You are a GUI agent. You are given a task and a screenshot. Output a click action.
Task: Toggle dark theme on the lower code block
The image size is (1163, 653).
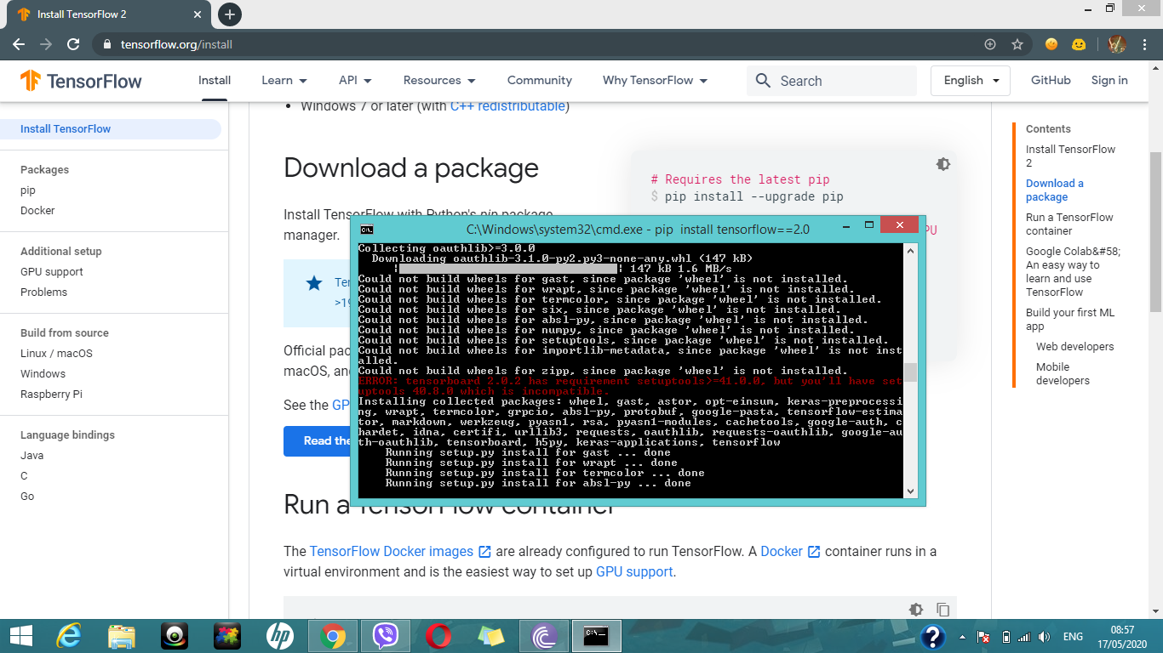point(916,609)
